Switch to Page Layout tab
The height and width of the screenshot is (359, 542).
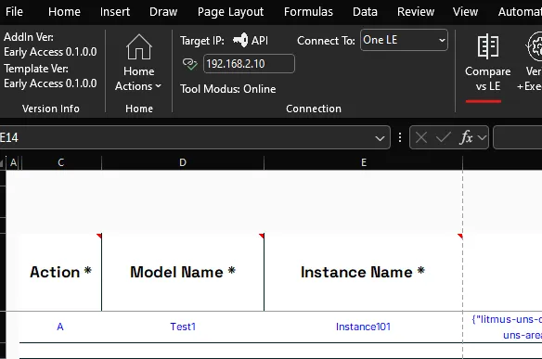point(230,12)
